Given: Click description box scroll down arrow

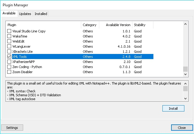Looking at the screenshot, I should pos(186,98).
